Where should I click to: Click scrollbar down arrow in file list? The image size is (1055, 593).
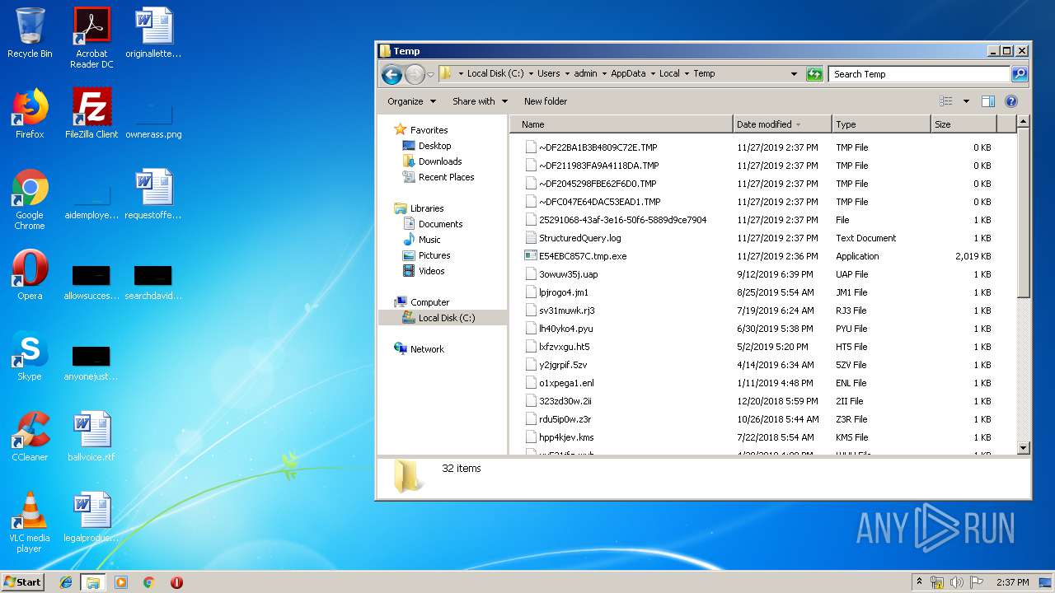pyautogui.click(x=1024, y=448)
